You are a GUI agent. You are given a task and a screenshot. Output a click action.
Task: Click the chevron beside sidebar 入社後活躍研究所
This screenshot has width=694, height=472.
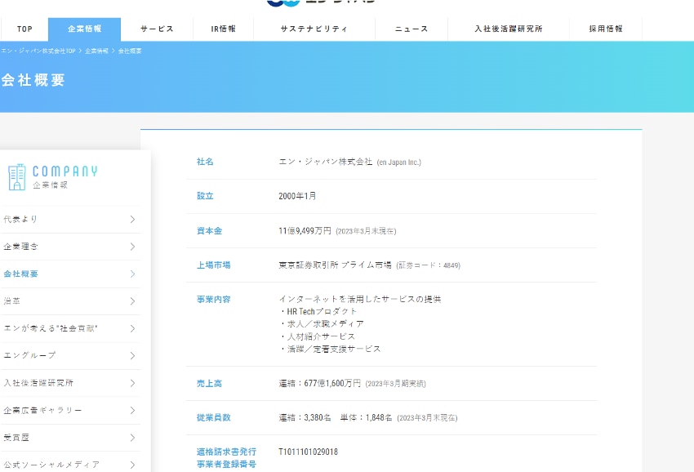click(132, 383)
